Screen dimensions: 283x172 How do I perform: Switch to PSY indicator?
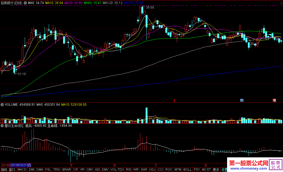click(x=197, y=170)
